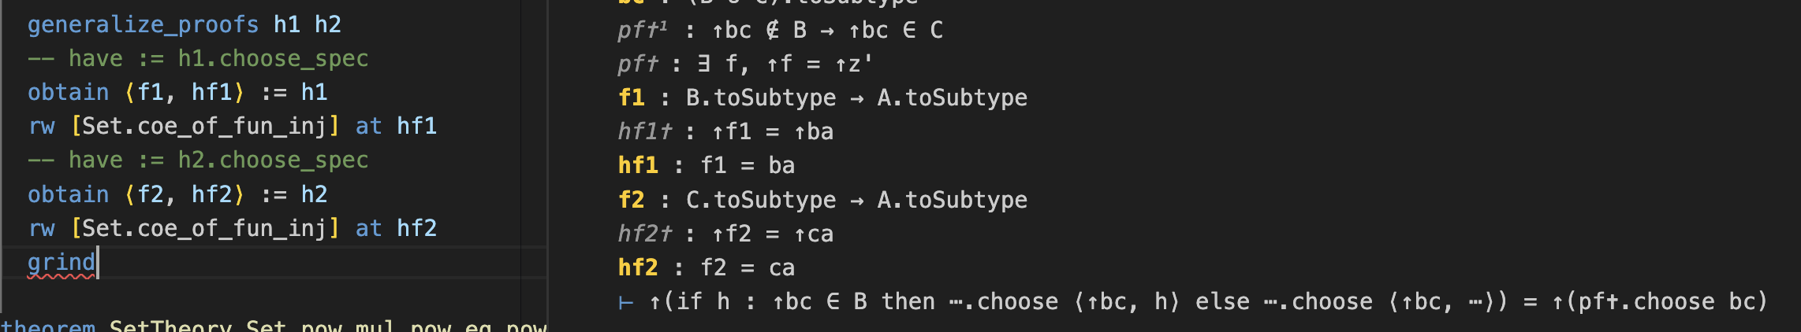Click the generalize_proofs keyword in editor
Screen dimensions: 1801x332
pos(143,25)
